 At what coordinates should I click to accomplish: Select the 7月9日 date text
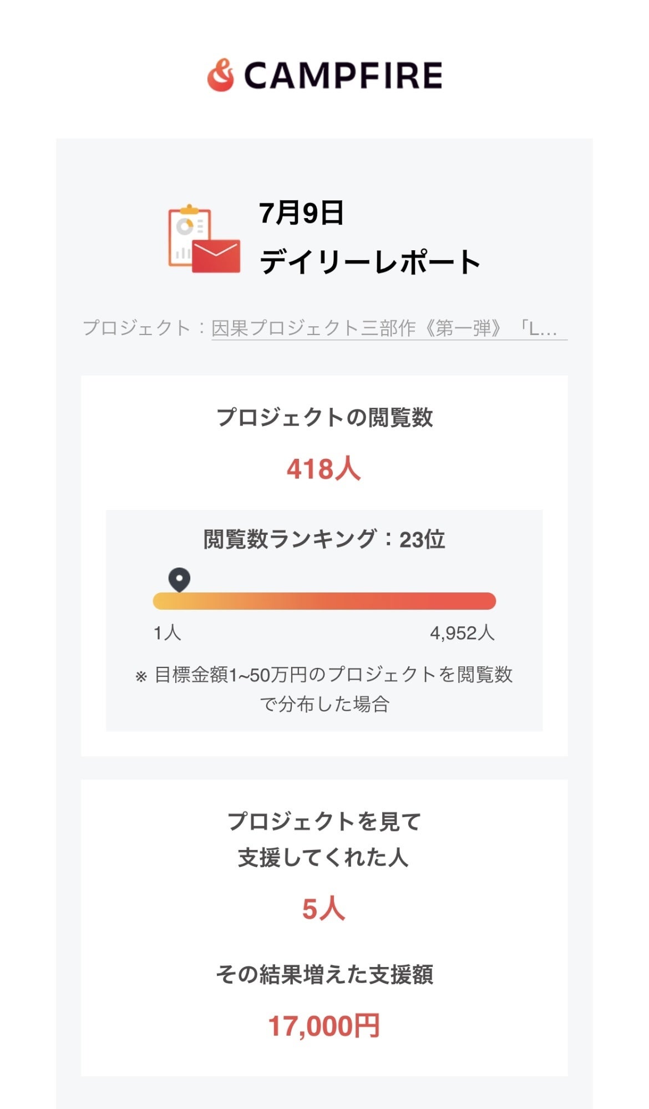coord(301,212)
